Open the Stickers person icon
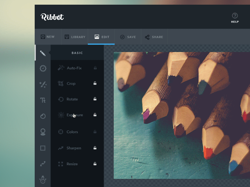This screenshot has height=187, width=250. coord(43,132)
